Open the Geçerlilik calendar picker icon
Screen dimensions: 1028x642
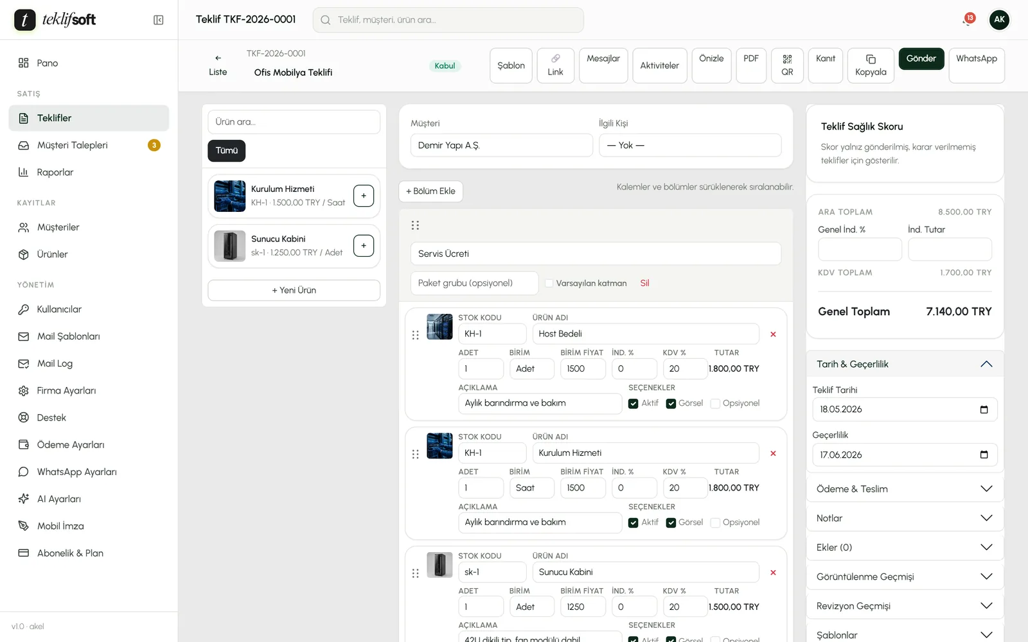coord(984,455)
